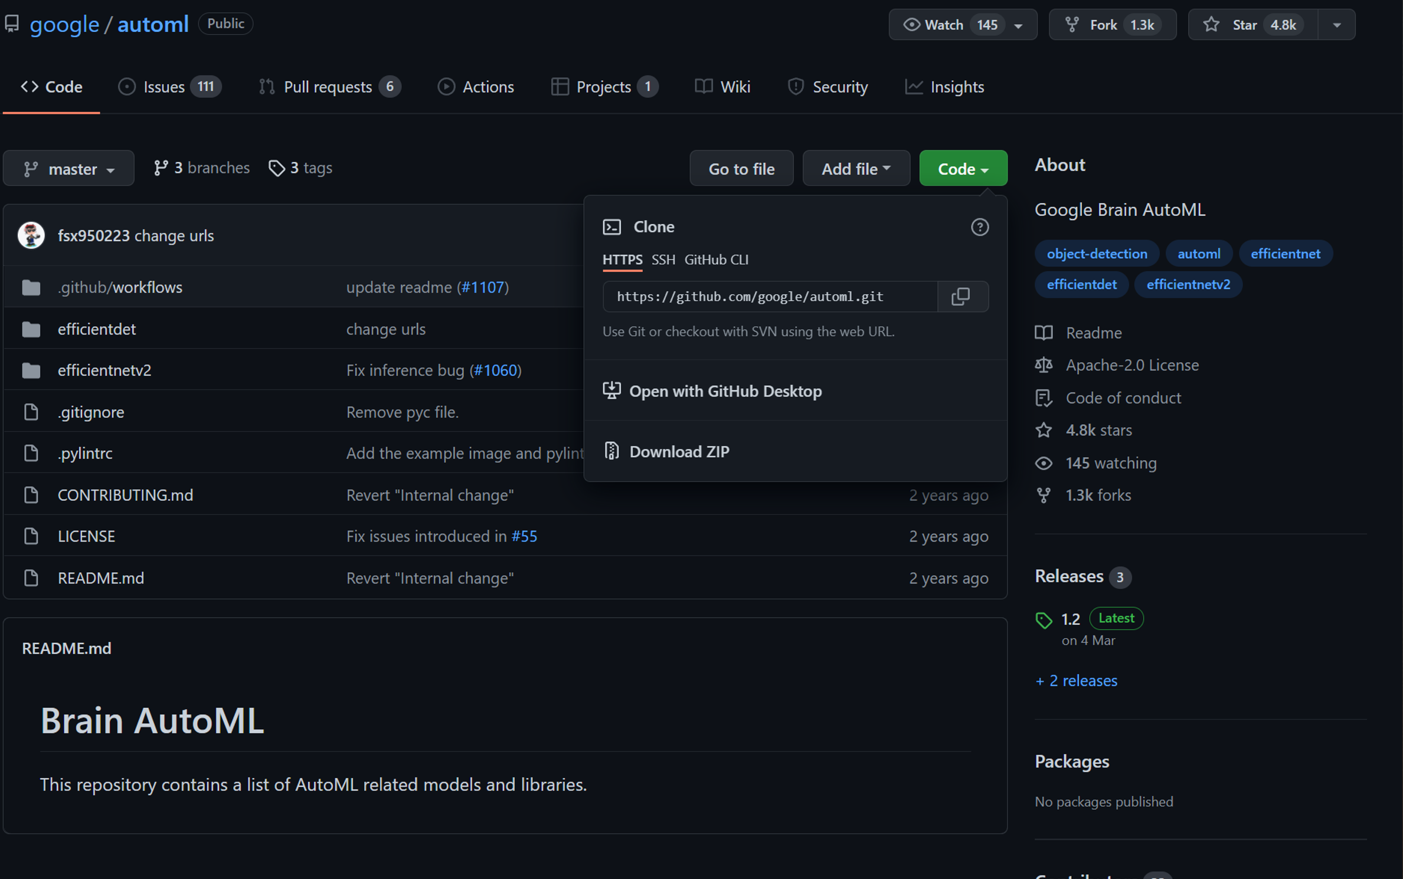Click the Download ZIP file icon

pos(611,451)
